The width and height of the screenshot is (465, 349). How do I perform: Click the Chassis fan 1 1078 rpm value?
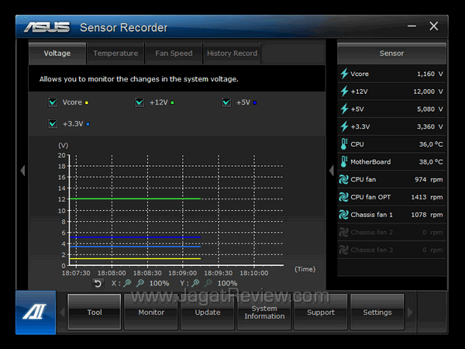click(427, 215)
